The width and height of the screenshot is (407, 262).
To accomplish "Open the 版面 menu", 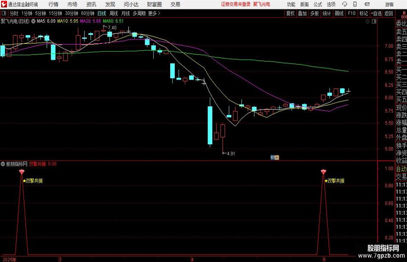I will click(304, 4).
